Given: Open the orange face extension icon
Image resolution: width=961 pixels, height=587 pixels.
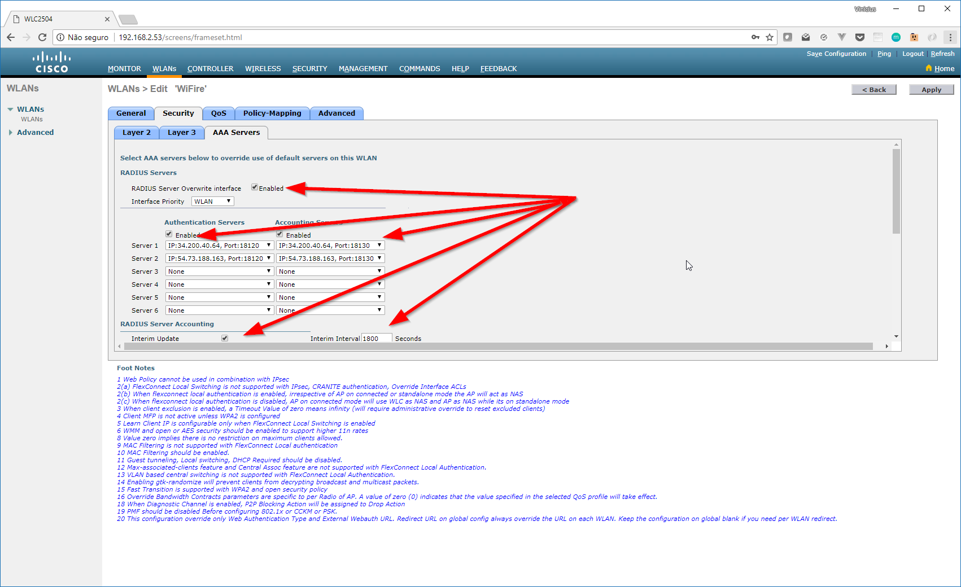Looking at the screenshot, I should [914, 37].
